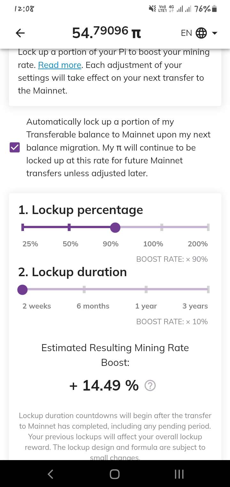The image size is (230, 487).
Task: Tap the Android home navigation button
Action: coord(115,474)
